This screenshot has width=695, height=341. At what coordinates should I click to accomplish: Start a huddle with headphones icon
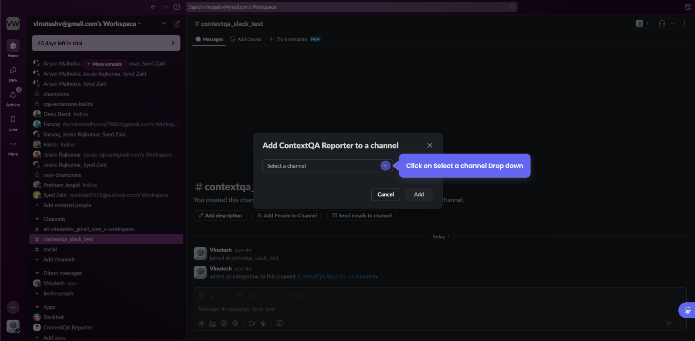pos(662,24)
